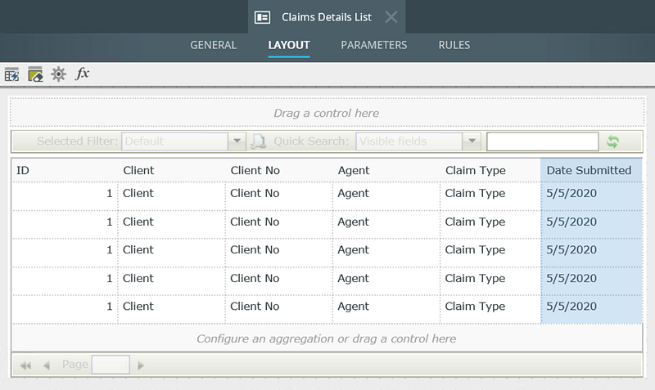Image resolution: width=655 pixels, height=390 pixels.
Task: Click the Page number input box
Action: click(111, 365)
